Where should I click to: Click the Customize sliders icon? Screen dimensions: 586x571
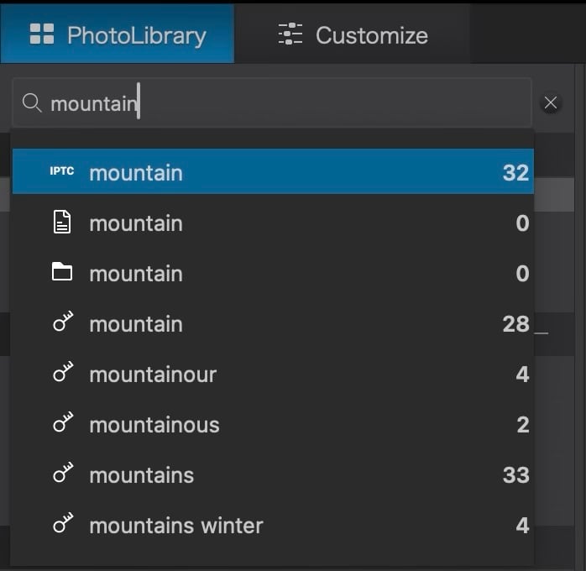click(x=290, y=34)
